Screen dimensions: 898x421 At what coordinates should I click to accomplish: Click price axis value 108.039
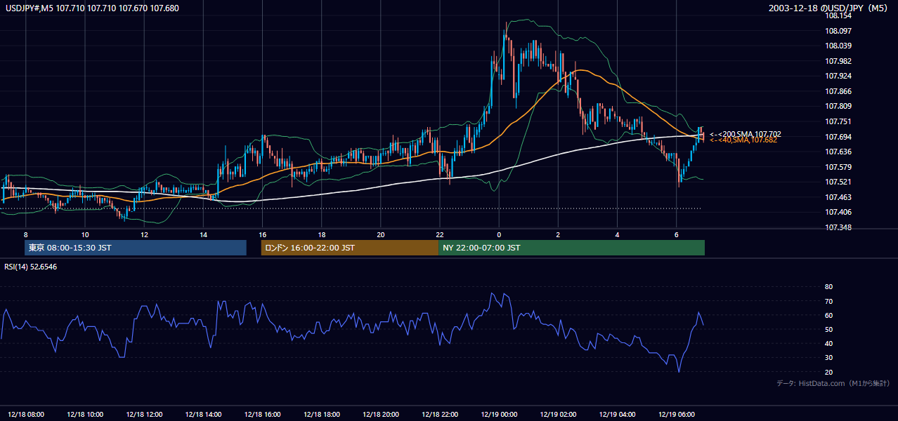838,46
